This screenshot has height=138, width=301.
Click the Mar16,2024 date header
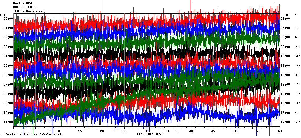coord(23,3)
